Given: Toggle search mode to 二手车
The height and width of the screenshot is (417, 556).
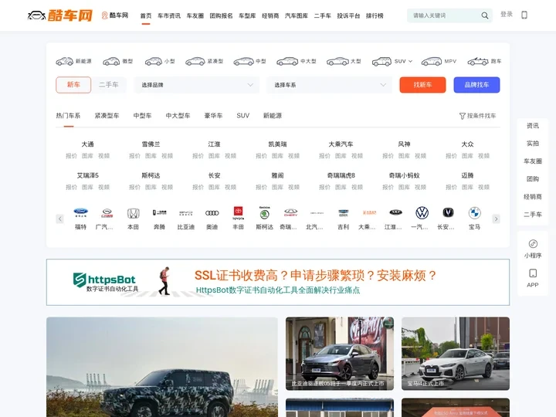Looking at the screenshot, I should 109,85.
